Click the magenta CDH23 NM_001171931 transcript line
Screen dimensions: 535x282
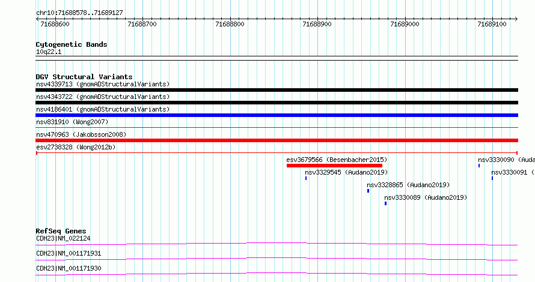tap(277, 259)
